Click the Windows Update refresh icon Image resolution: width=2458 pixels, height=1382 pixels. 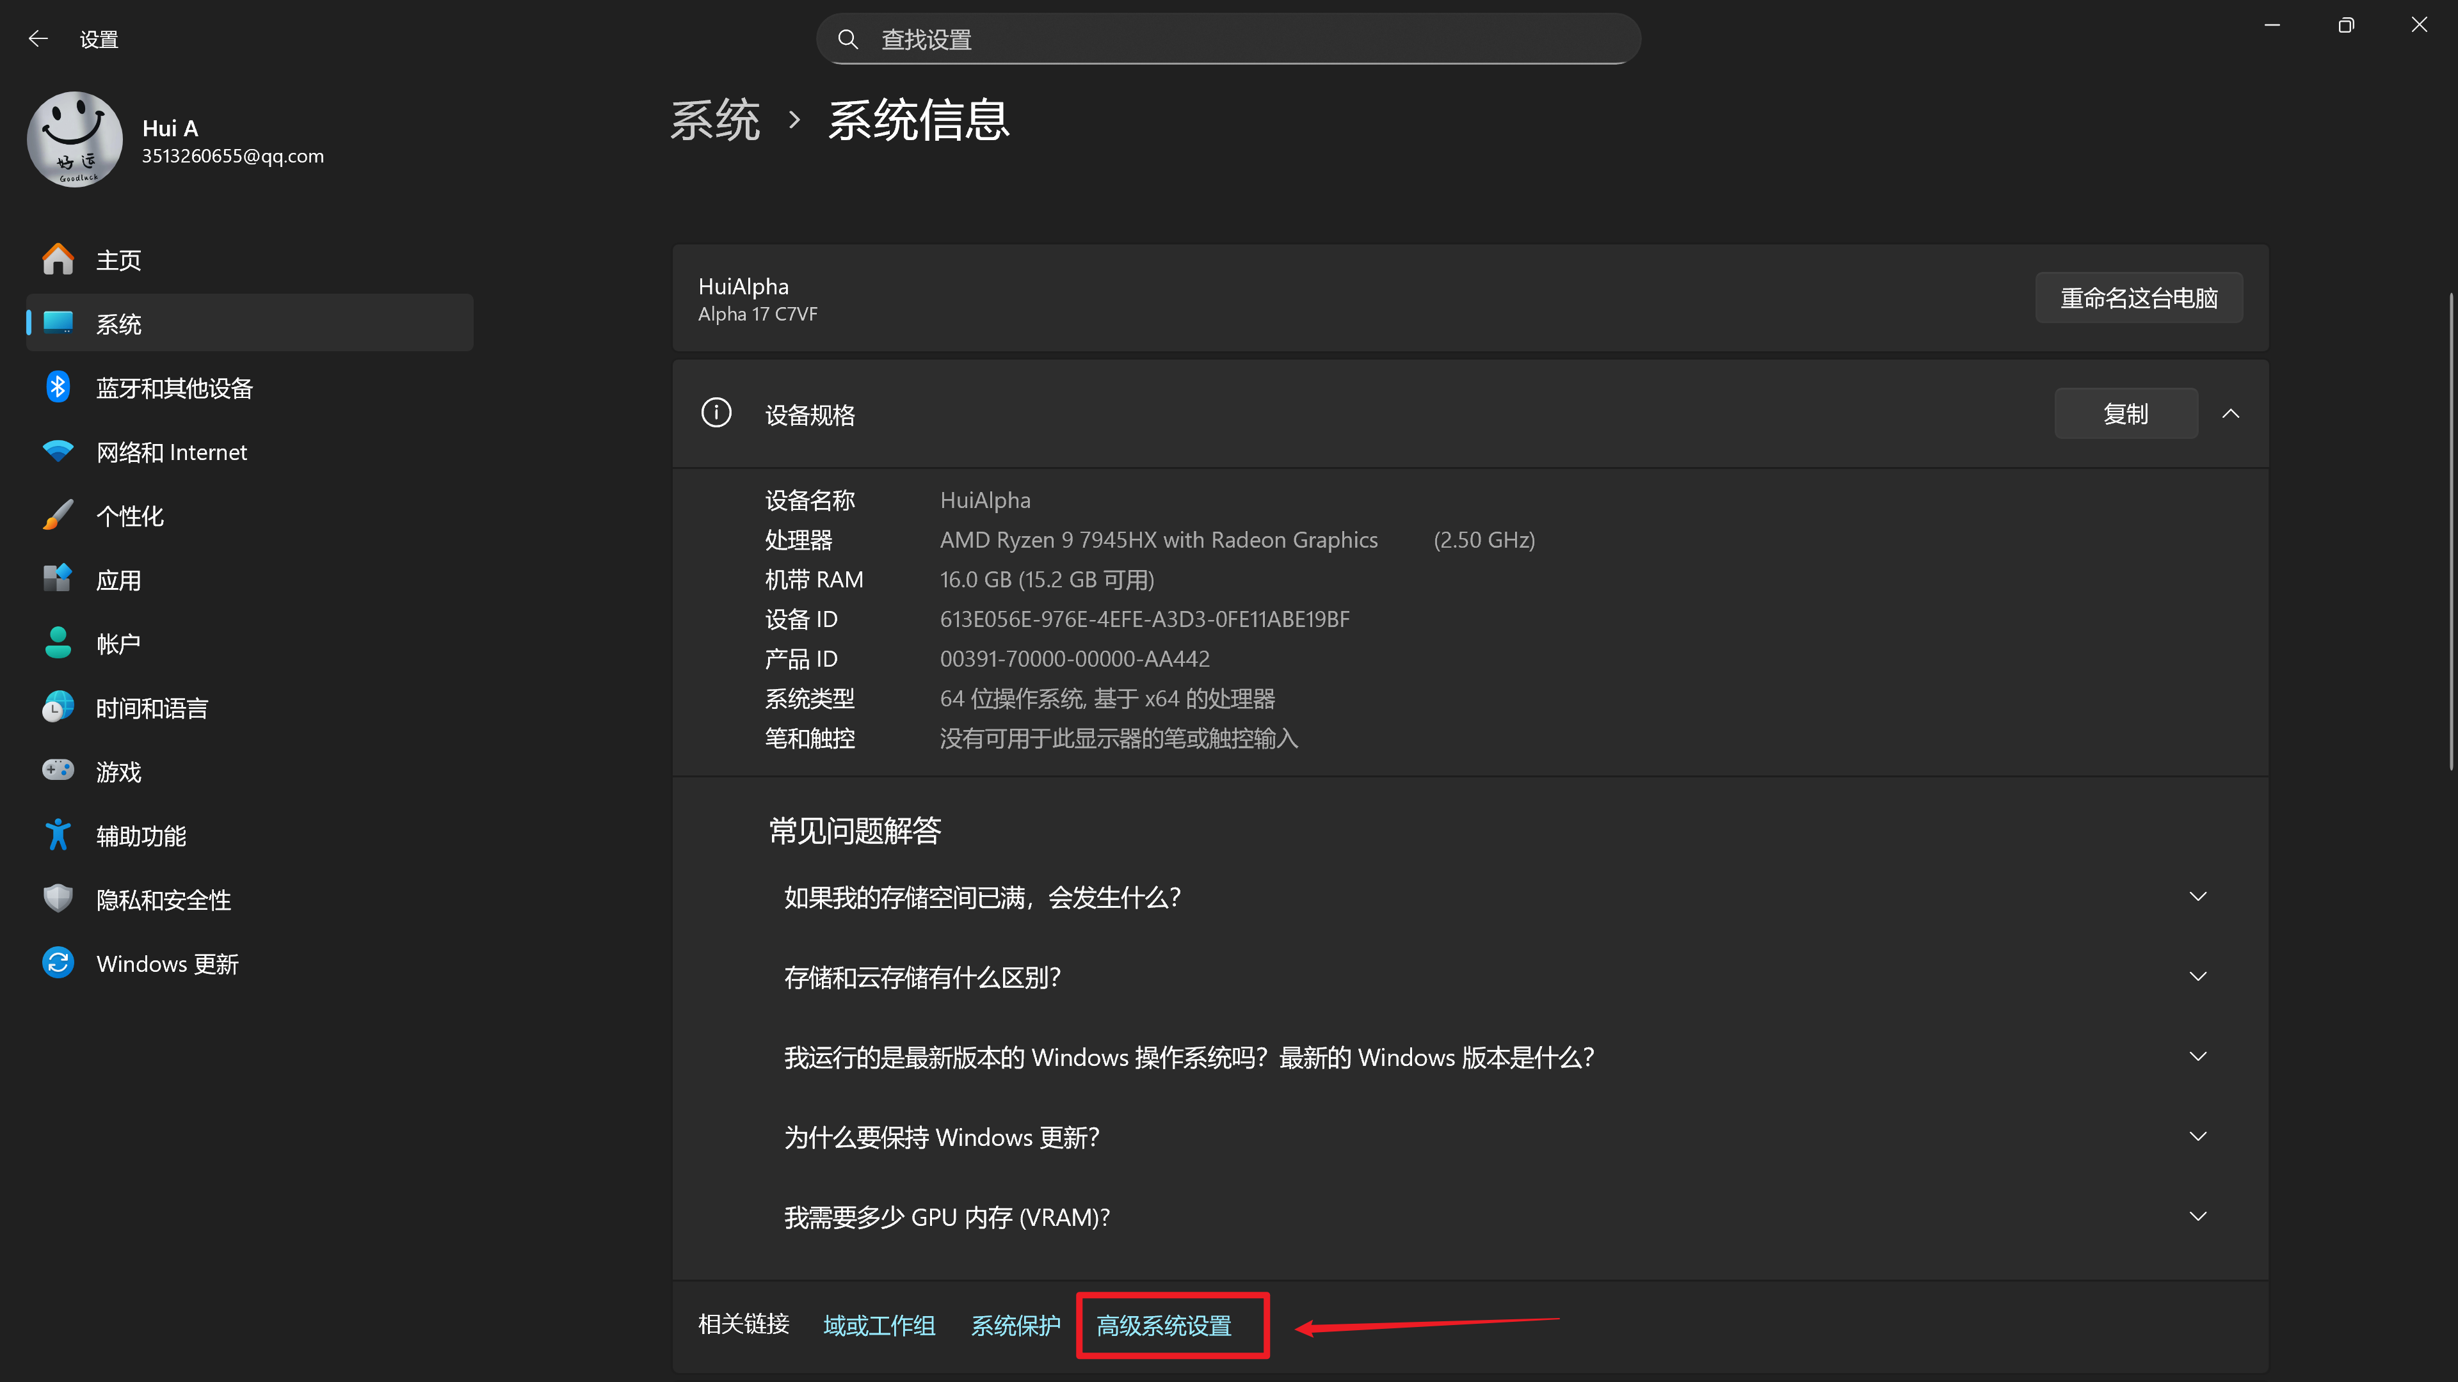[x=58, y=962]
